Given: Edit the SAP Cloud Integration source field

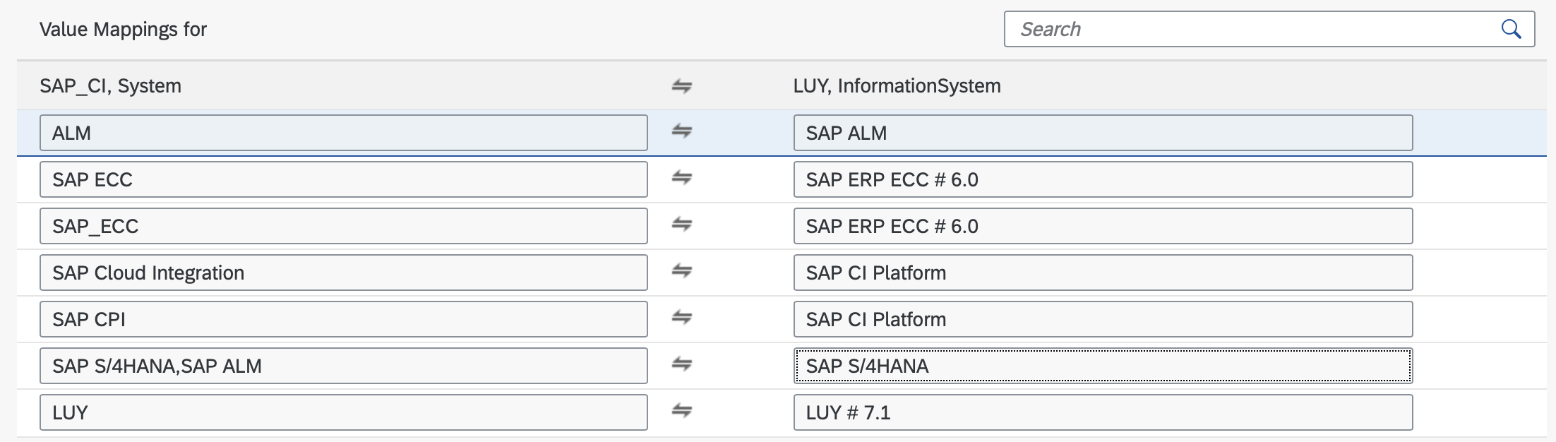Looking at the screenshot, I should tap(343, 273).
